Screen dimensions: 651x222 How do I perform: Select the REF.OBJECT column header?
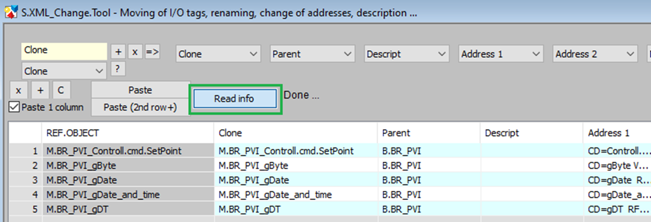[x=127, y=133]
